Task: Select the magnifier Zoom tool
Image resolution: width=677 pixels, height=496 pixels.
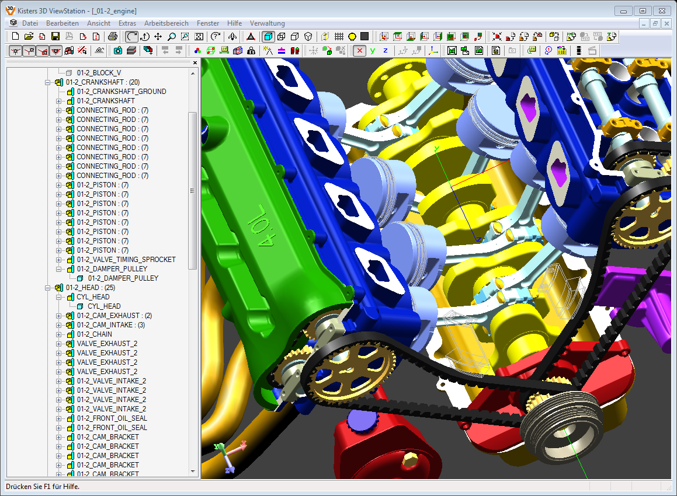Action: (x=172, y=36)
